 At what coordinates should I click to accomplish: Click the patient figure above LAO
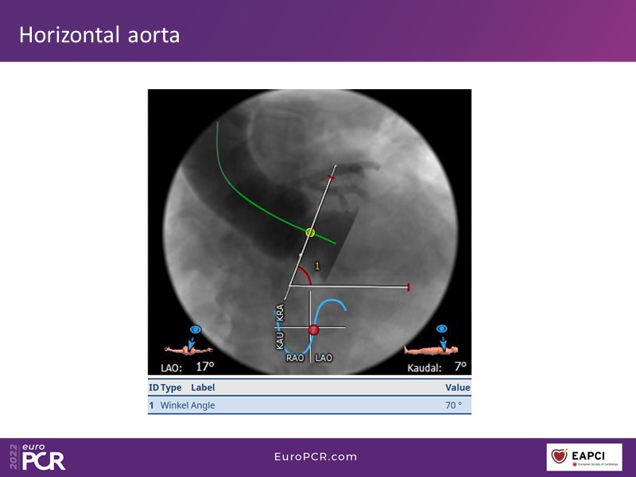click(x=188, y=348)
